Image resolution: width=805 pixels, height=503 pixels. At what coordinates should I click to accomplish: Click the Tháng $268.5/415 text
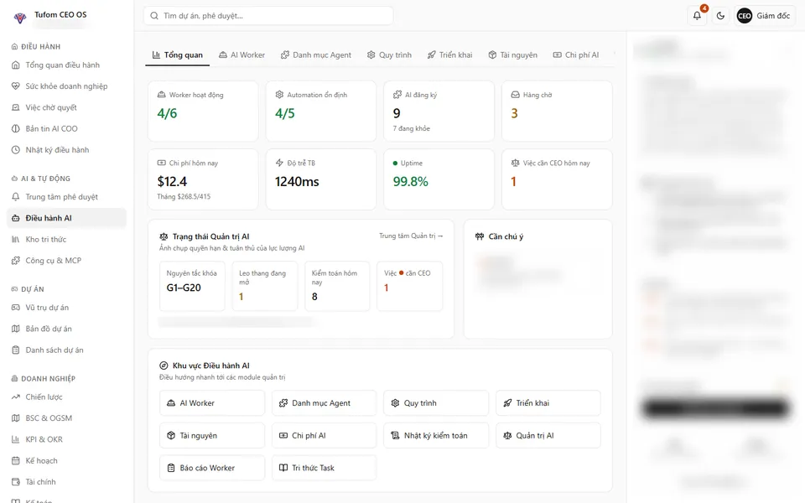pos(184,196)
